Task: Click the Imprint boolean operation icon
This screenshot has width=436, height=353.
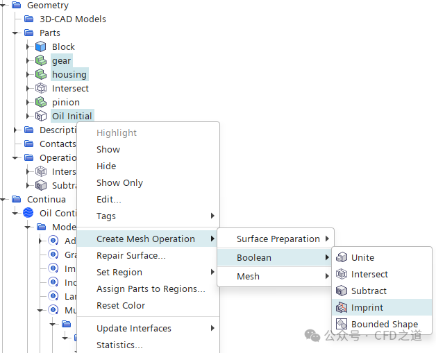Action: (x=342, y=307)
